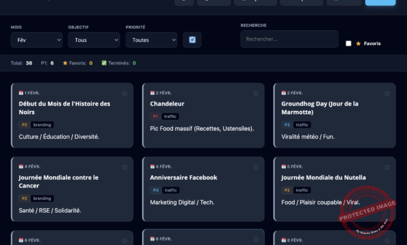Click the P2 badge on Cancer day card
Screen dimensions: 407x245
25,199
